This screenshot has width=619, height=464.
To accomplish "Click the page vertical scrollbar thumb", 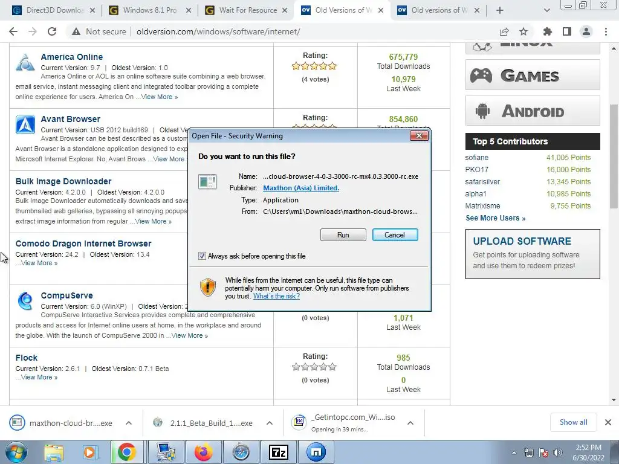I will (x=614, y=156).
